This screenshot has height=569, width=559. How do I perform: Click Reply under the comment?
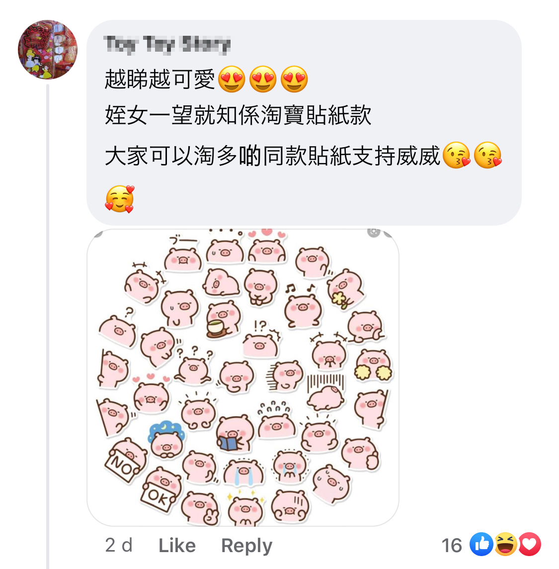pyautogui.click(x=246, y=546)
